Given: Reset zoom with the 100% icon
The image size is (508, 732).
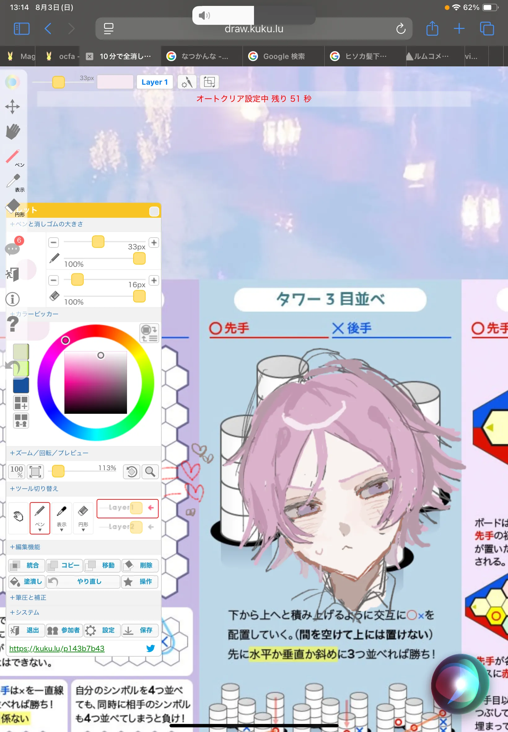Looking at the screenshot, I should (x=16, y=471).
